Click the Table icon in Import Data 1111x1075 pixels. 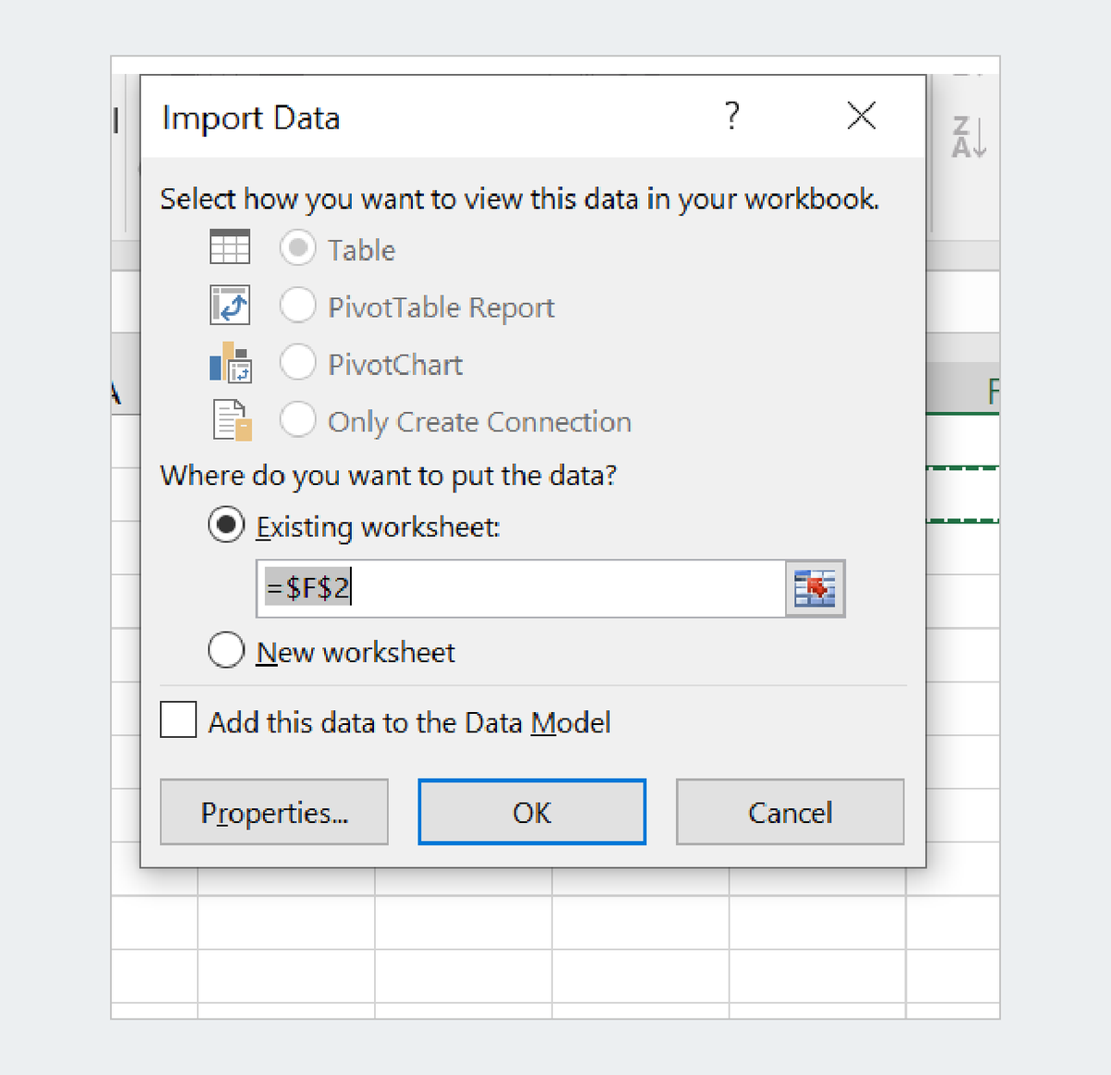pyautogui.click(x=230, y=247)
